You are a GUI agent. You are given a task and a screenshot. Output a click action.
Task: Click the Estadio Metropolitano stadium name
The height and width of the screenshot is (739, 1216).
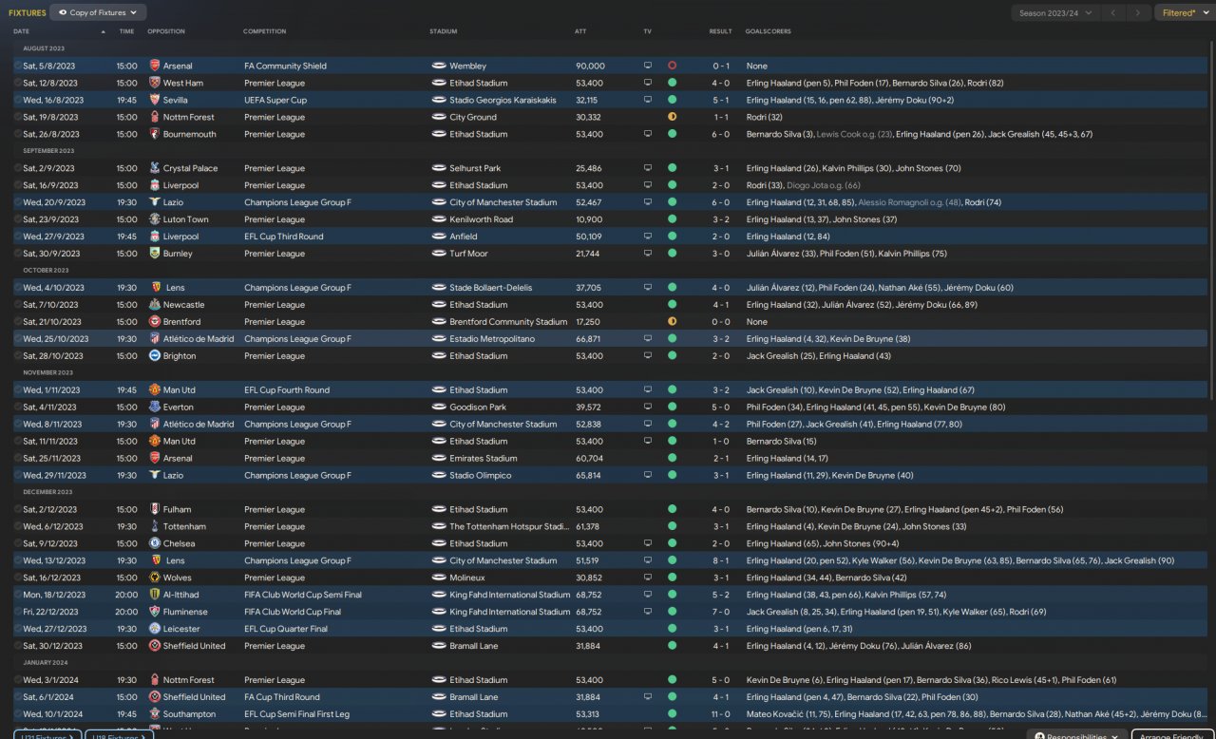click(x=494, y=339)
